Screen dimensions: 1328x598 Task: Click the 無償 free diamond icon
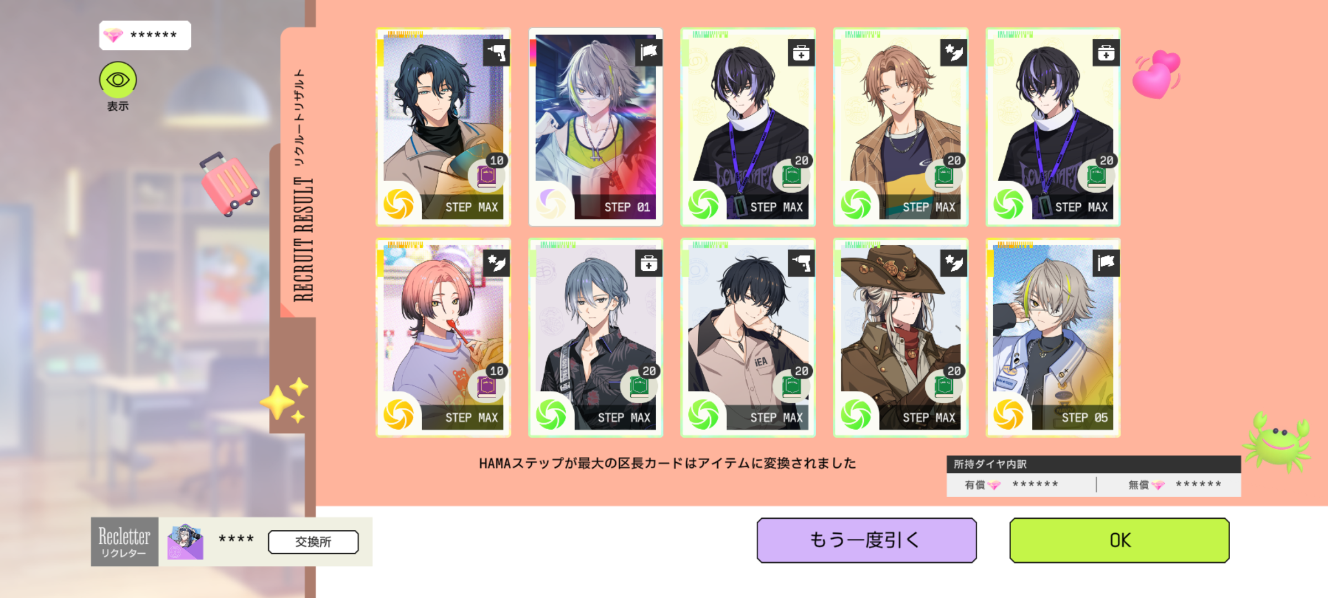[x=1158, y=485]
